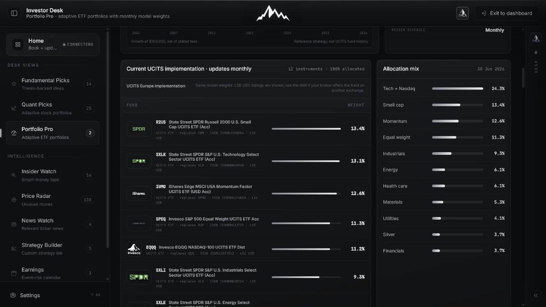The image size is (546, 307).
Task: Click Health care allocation label
Action: (x=395, y=186)
